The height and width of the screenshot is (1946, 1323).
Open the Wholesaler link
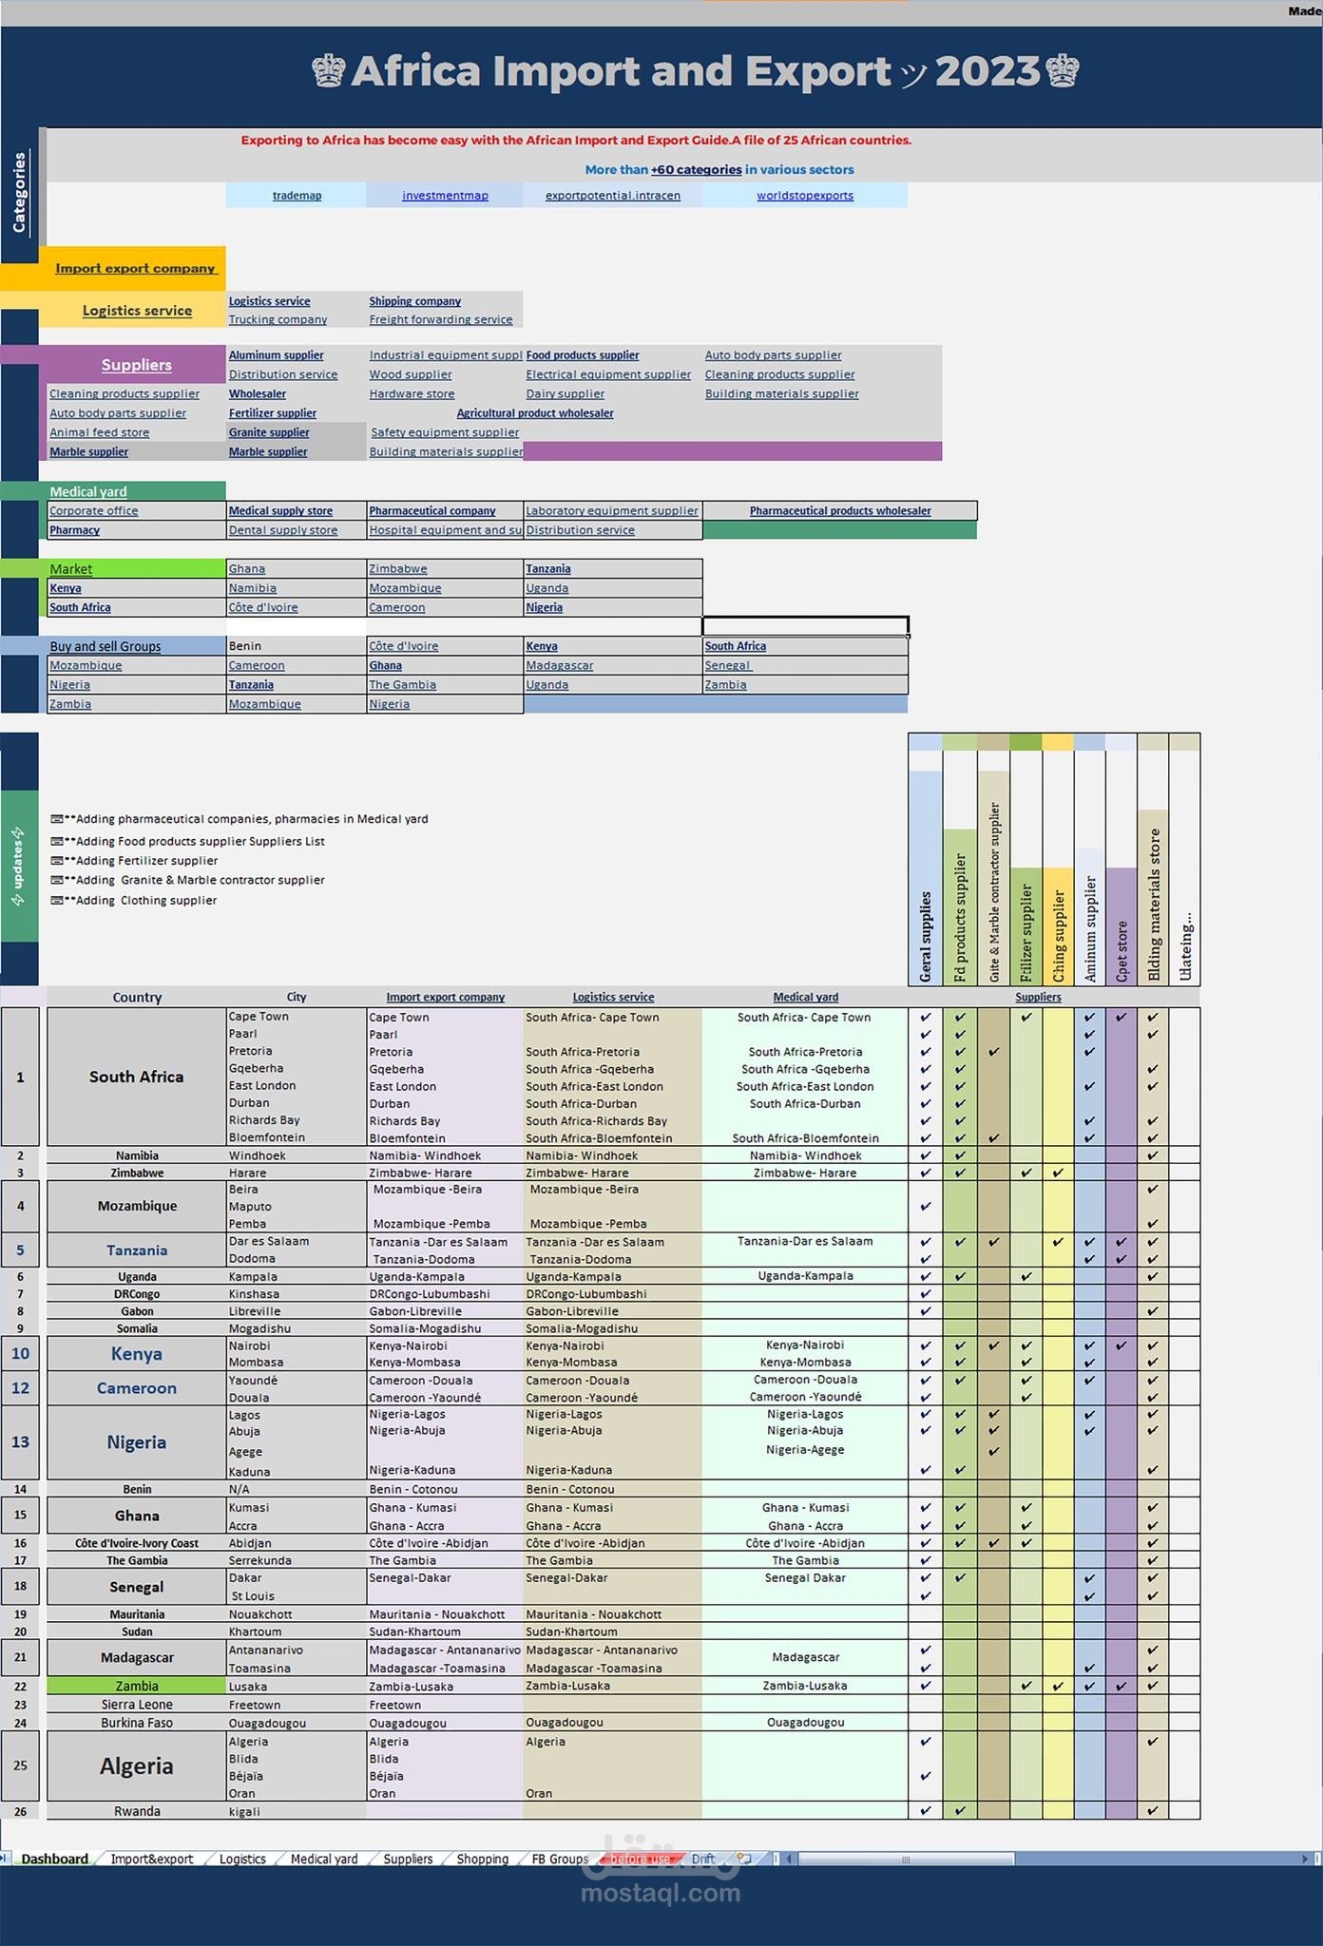[257, 393]
